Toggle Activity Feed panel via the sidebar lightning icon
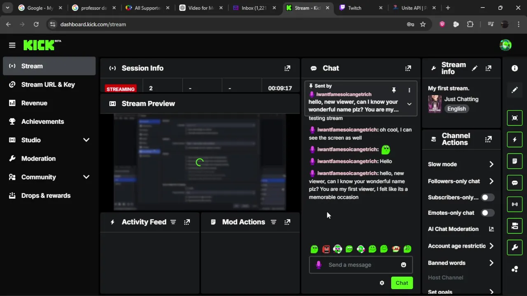527x296 pixels. 515,140
